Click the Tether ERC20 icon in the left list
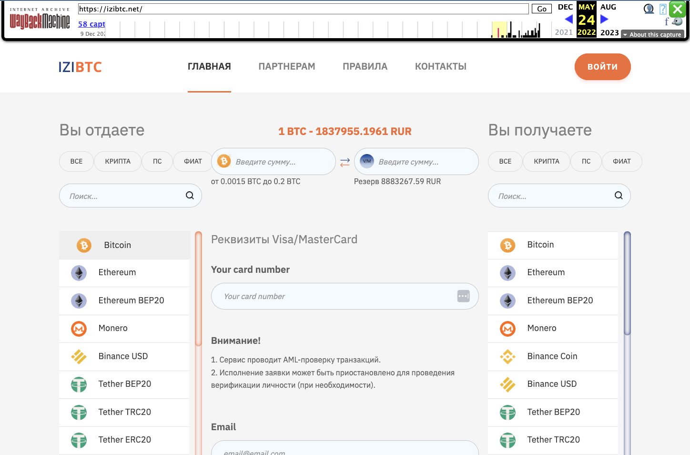This screenshot has height=455, width=690. [x=79, y=440]
